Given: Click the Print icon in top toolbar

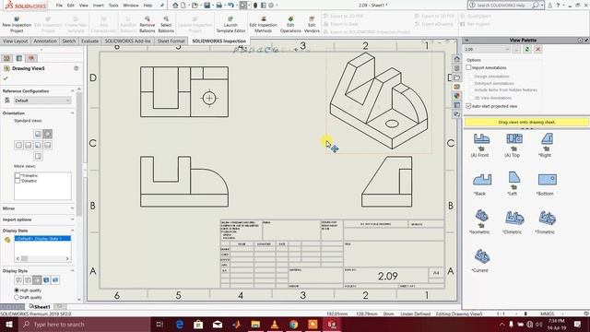Looking at the screenshot, I should [x=219, y=6].
